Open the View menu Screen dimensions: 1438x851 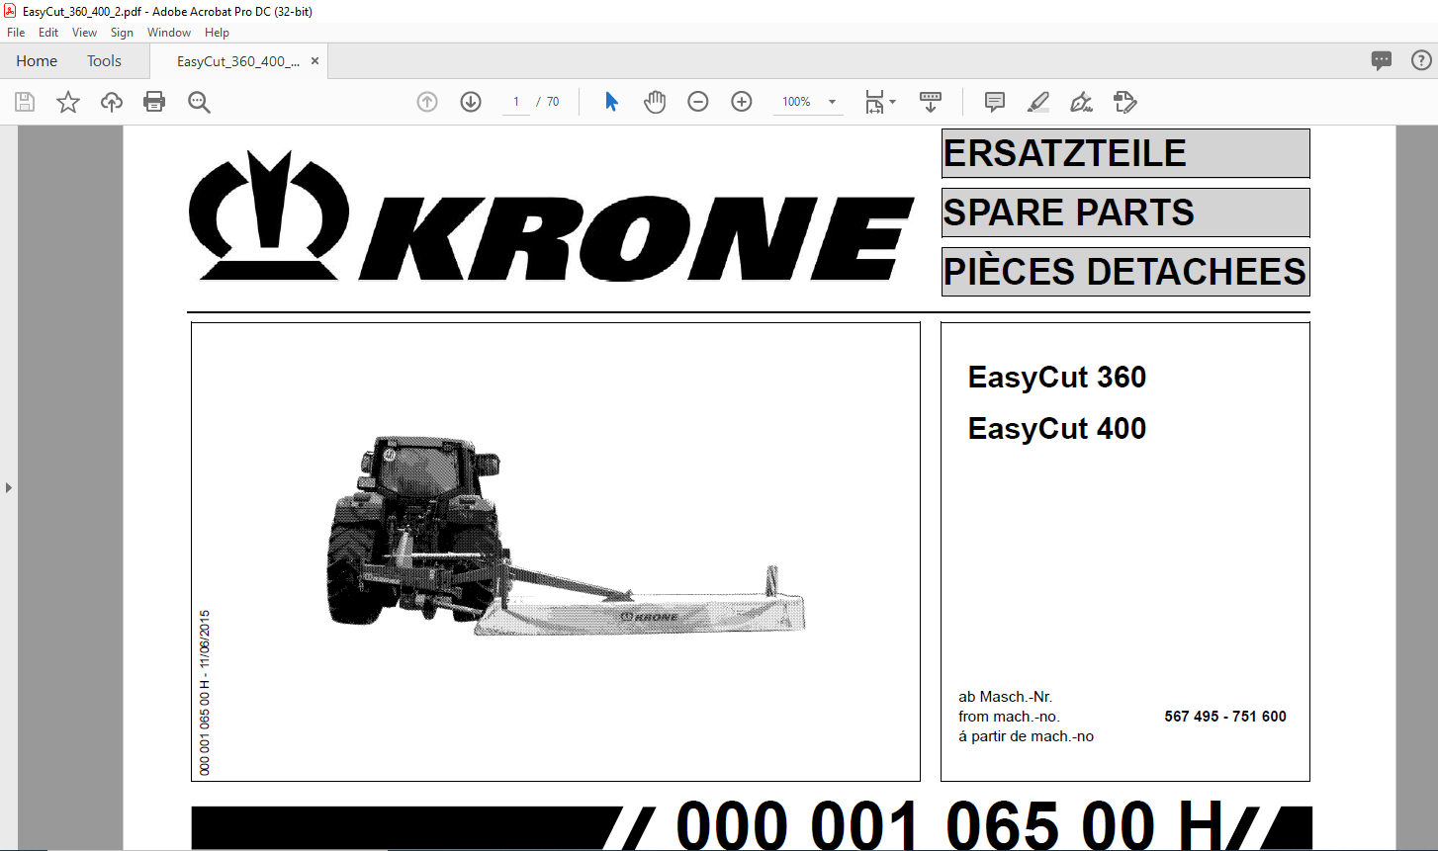pyautogui.click(x=84, y=33)
